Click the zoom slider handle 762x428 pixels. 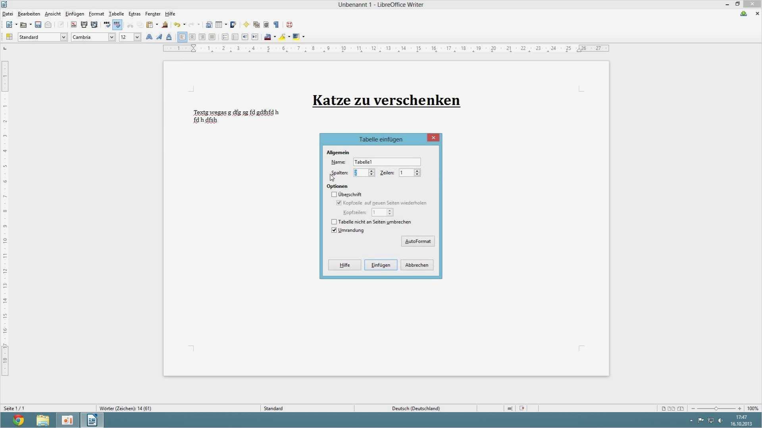[716, 409]
